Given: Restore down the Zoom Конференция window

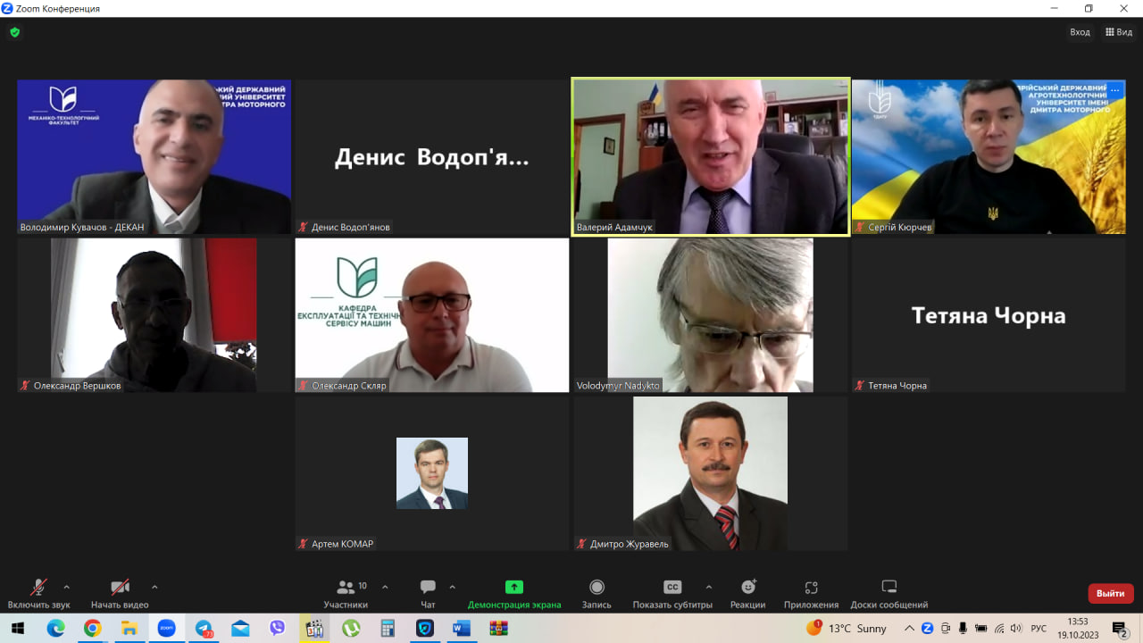Looking at the screenshot, I should coord(1089,8).
